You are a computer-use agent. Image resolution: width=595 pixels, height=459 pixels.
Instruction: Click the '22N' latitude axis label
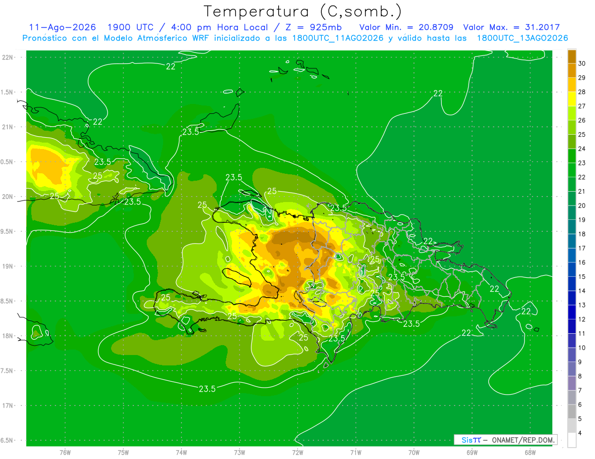(8, 57)
